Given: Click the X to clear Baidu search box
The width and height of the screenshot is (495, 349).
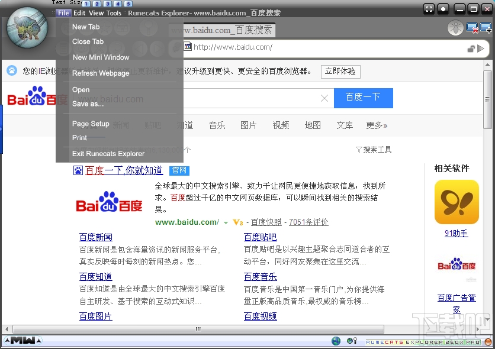Looking at the screenshot, I should 324,98.
